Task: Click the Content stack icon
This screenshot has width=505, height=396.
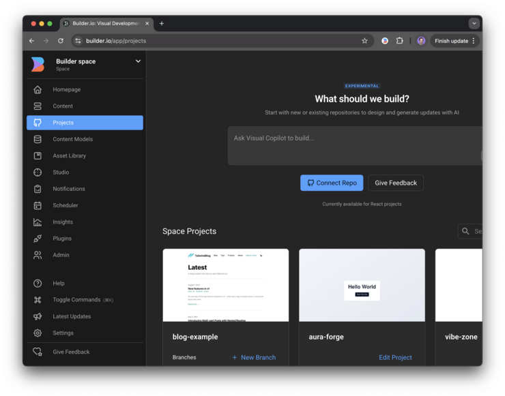Action: [x=38, y=106]
